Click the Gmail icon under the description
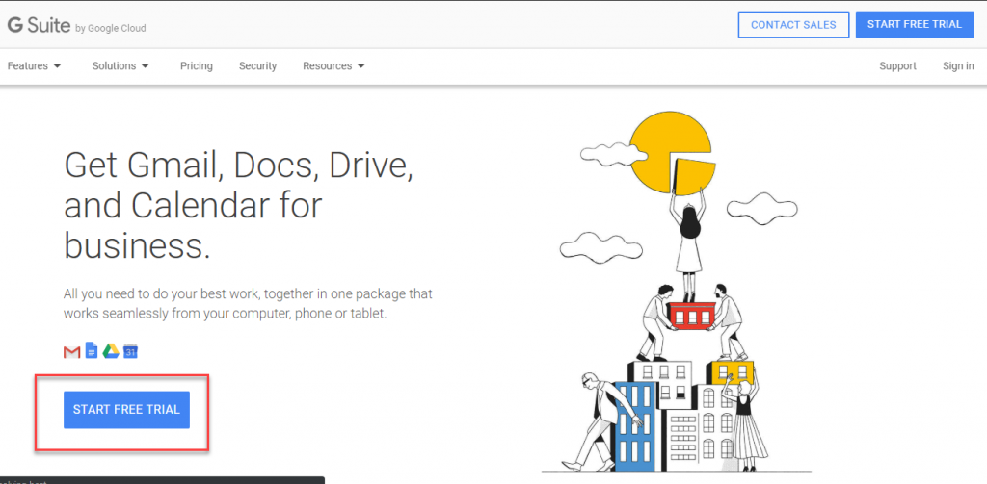Image resolution: width=987 pixels, height=484 pixels. (x=71, y=352)
